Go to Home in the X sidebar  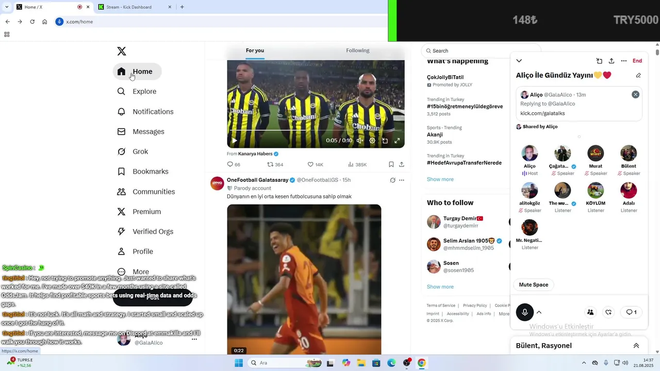pos(137,71)
